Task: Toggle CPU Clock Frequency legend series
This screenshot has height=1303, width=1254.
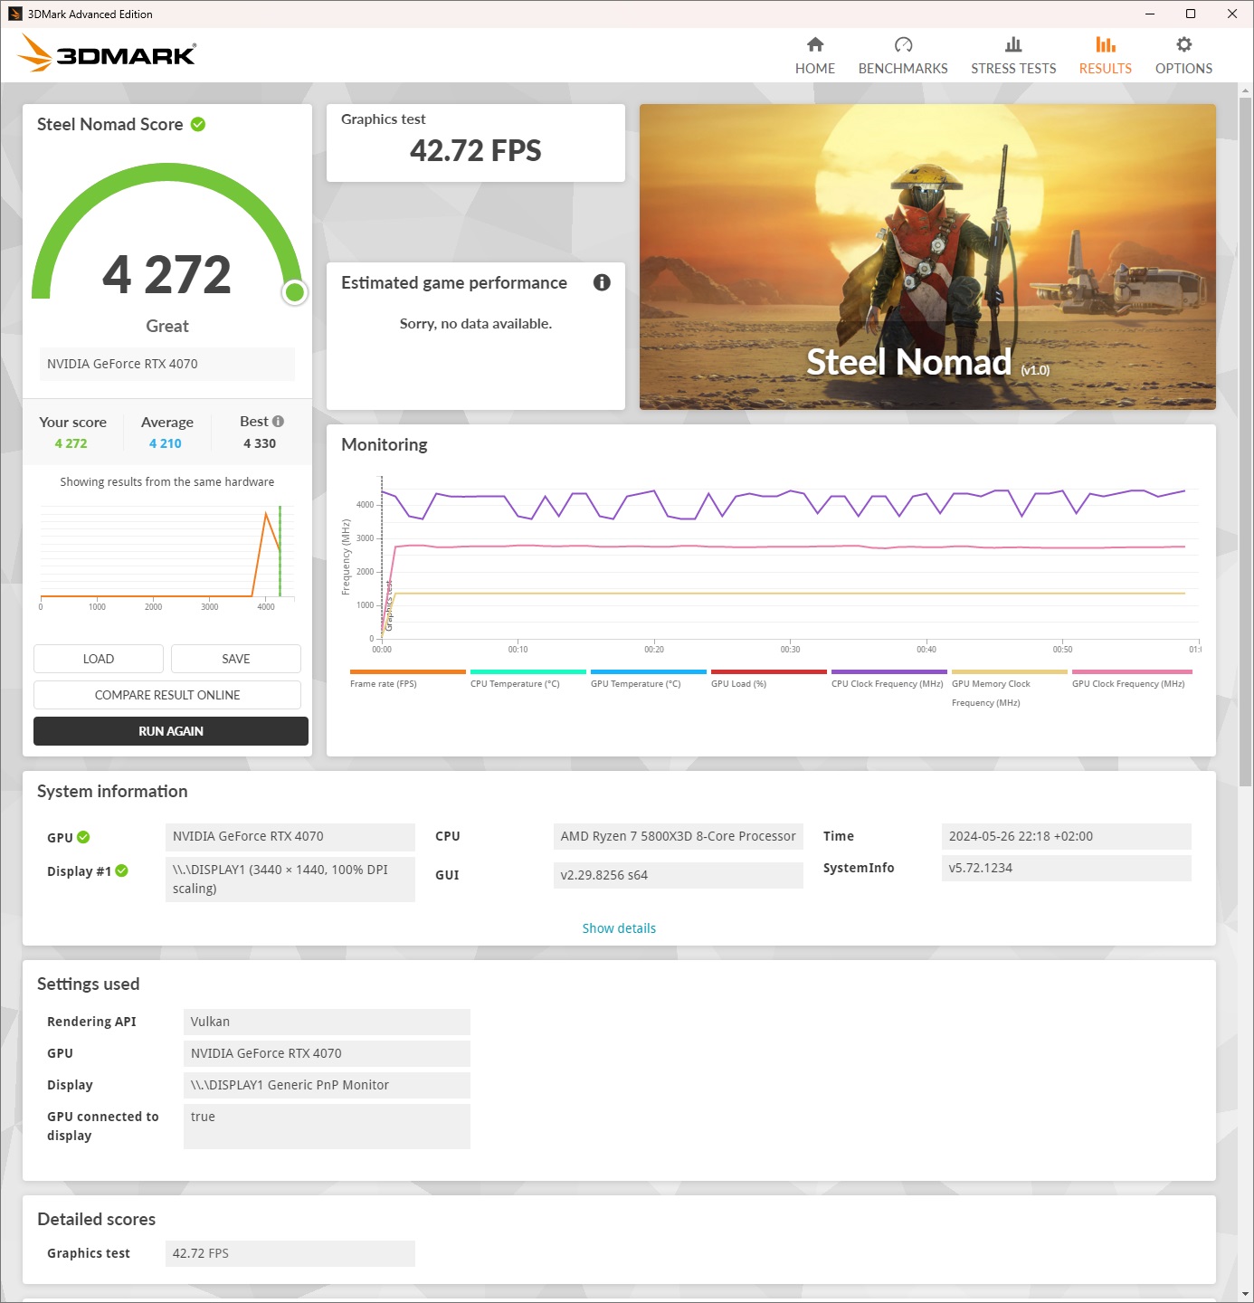Action: pyautogui.click(x=888, y=679)
